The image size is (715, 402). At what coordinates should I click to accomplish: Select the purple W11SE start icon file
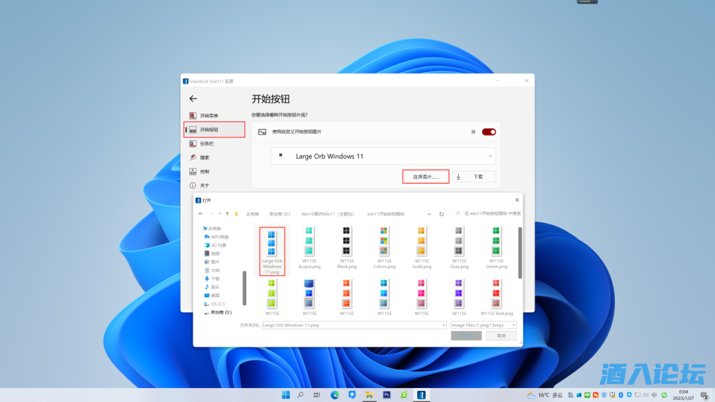coord(459,298)
